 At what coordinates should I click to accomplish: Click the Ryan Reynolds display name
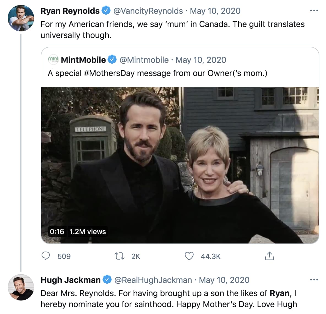[70, 11]
